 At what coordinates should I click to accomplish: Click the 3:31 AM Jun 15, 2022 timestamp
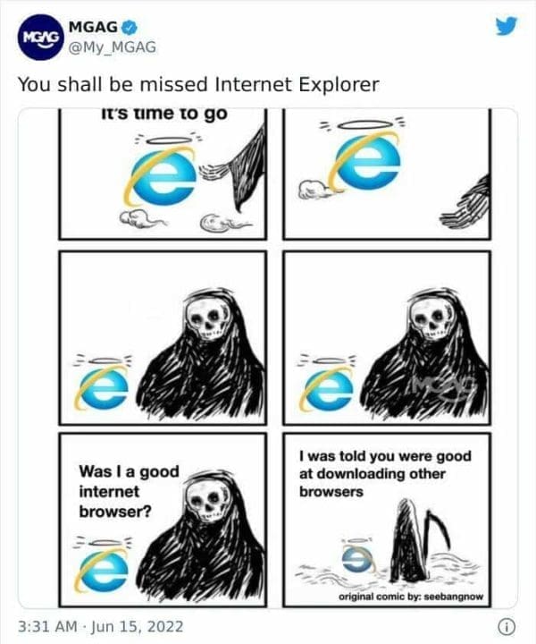[x=100, y=626]
